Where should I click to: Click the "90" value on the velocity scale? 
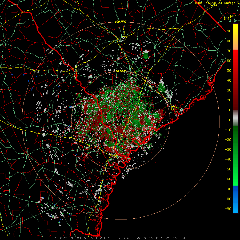[229, 31]
